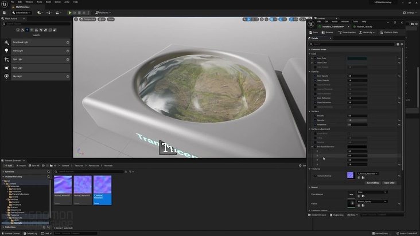Click Browse in material instance toolbar

pyautogui.click(x=328, y=32)
